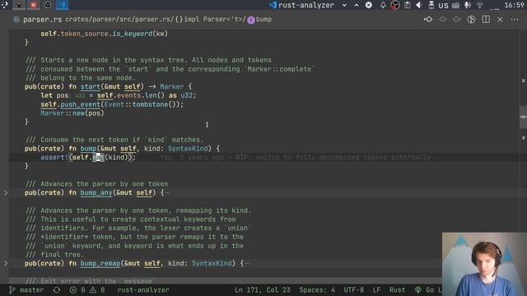Switch to the Vivaldi red taskbar app
The image size is (527, 296).
pos(33,5)
